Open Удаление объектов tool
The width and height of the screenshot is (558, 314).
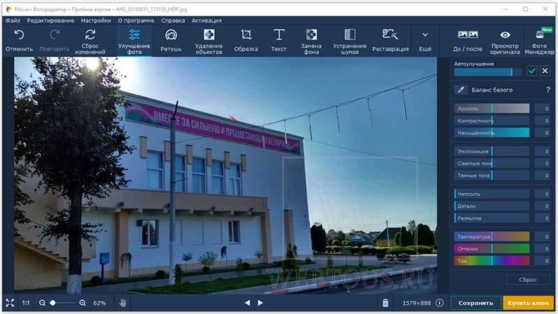coord(209,41)
